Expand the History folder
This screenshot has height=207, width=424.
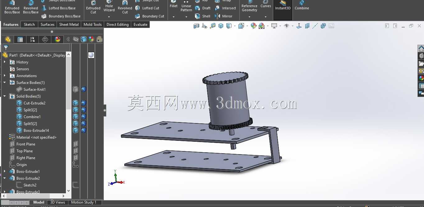pos(5,62)
